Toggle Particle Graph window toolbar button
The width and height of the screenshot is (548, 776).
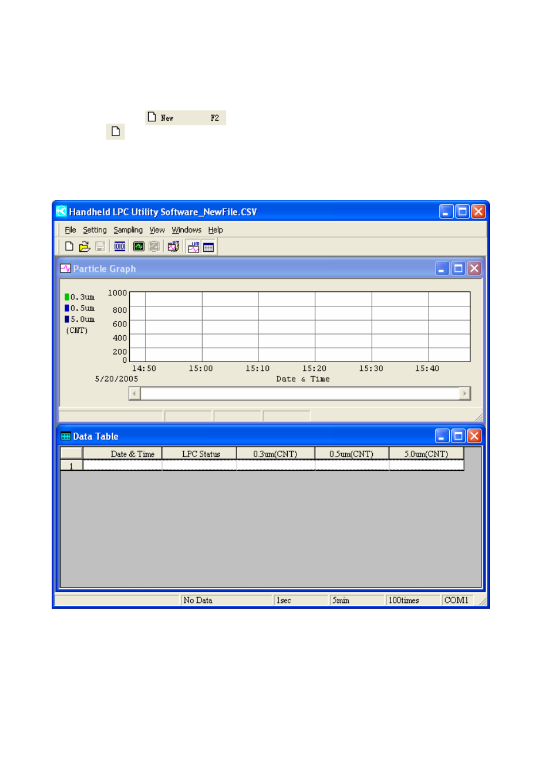coord(194,247)
